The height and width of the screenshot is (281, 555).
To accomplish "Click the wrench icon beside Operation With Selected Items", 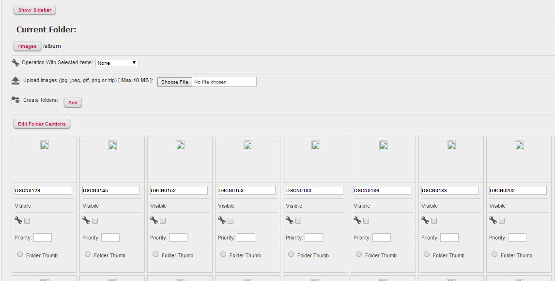I will tap(15, 63).
